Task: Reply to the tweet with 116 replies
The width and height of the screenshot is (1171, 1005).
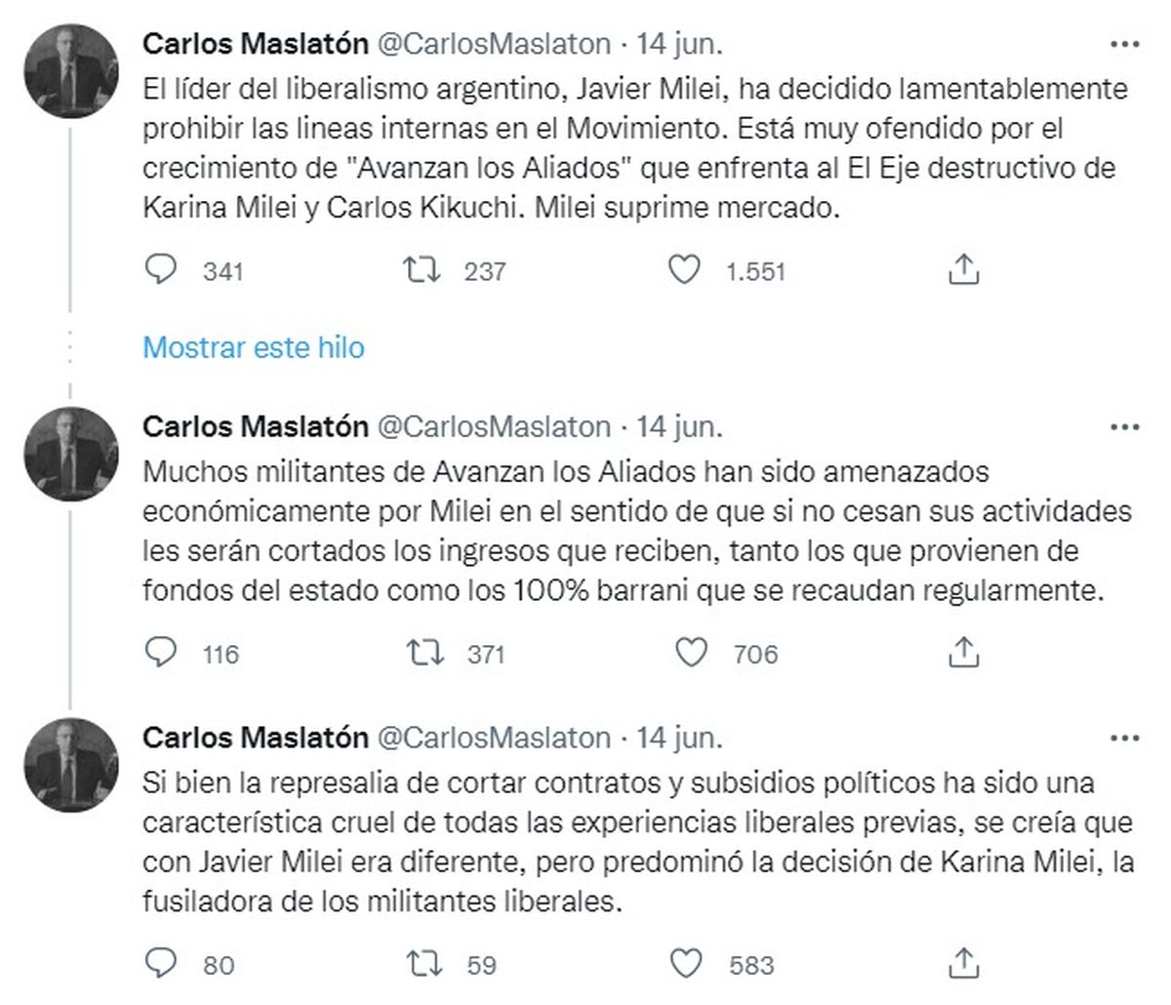Action: tap(159, 652)
